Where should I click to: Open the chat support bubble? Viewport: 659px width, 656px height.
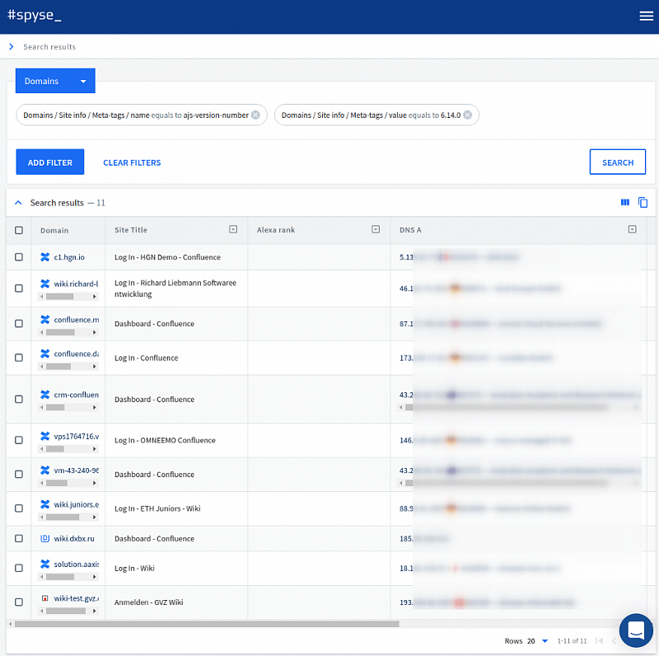[636, 630]
